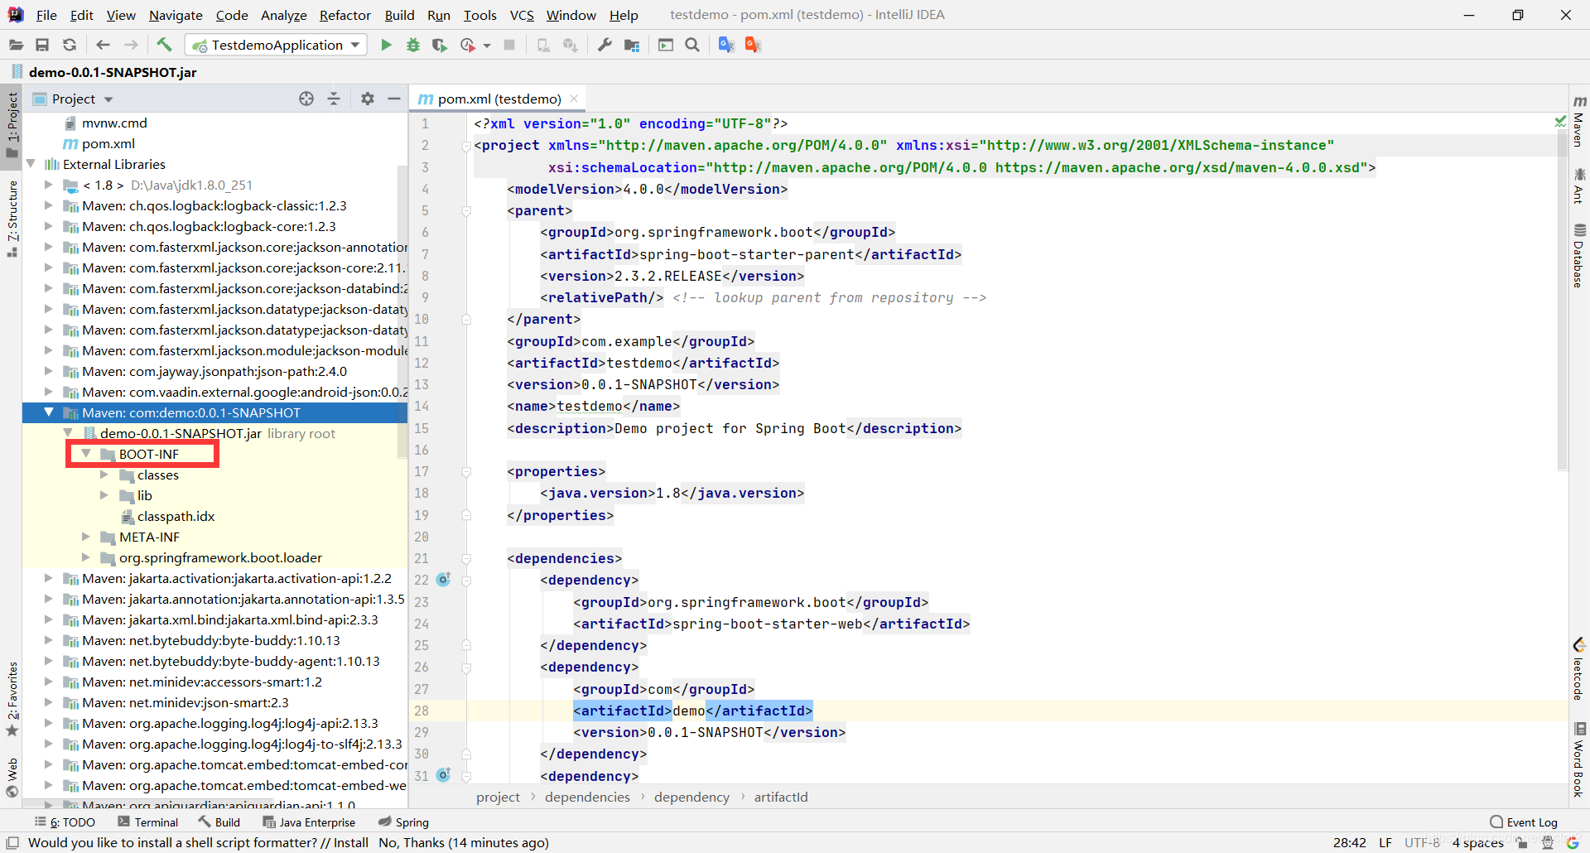Click the locate-in-project crosshair icon
The width and height of the screenshot is (1590, 853).
click(306, 99)
